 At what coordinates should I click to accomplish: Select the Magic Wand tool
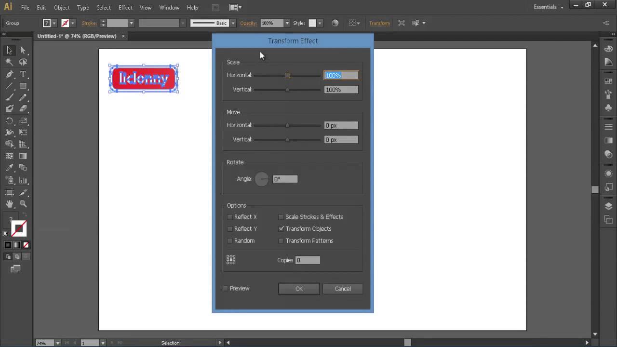click(x=9, y=62)
